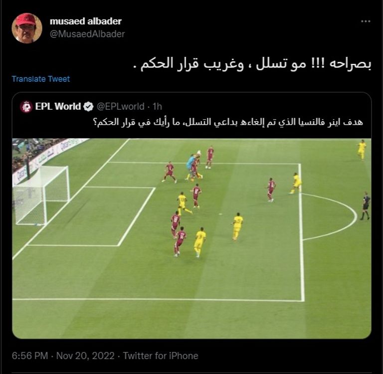
Task: Open musaed albader's profile picture
Action: coord(27,28)
